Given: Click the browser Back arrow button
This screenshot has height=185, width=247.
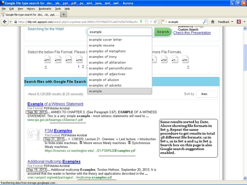Looking at the screenshot, I should pos(5,22).
